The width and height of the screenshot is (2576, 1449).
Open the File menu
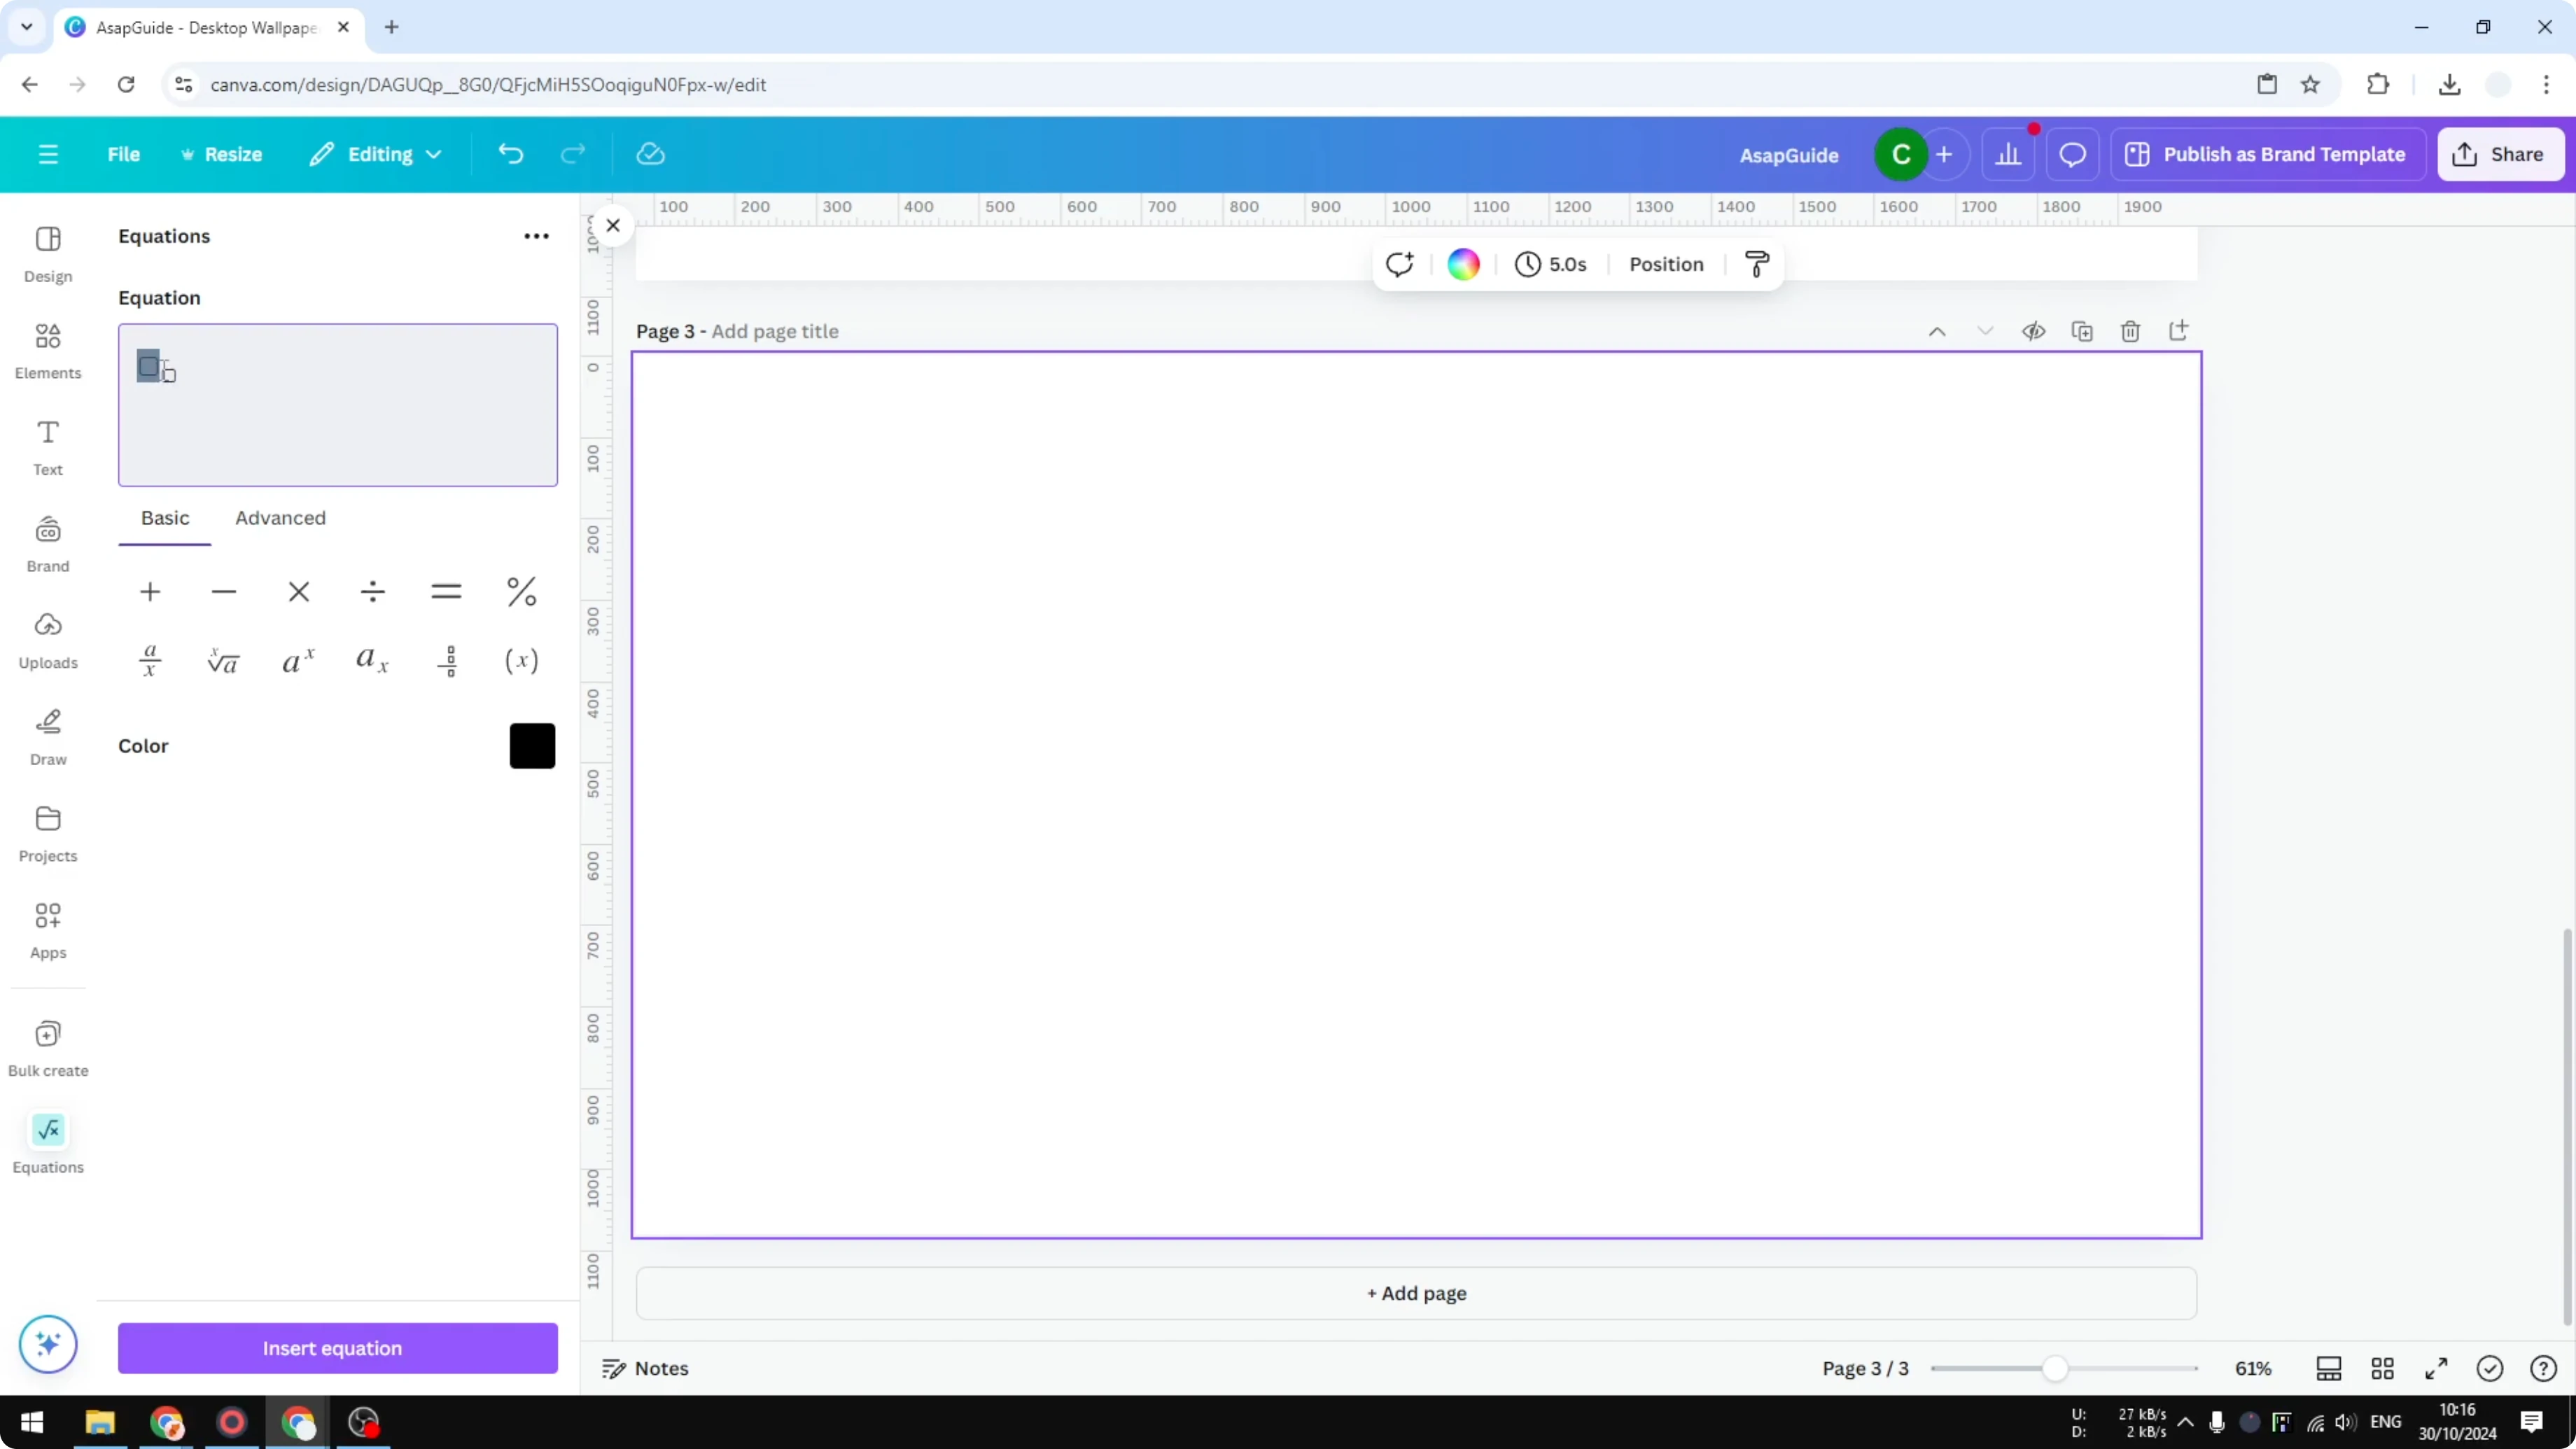(124, 154)
